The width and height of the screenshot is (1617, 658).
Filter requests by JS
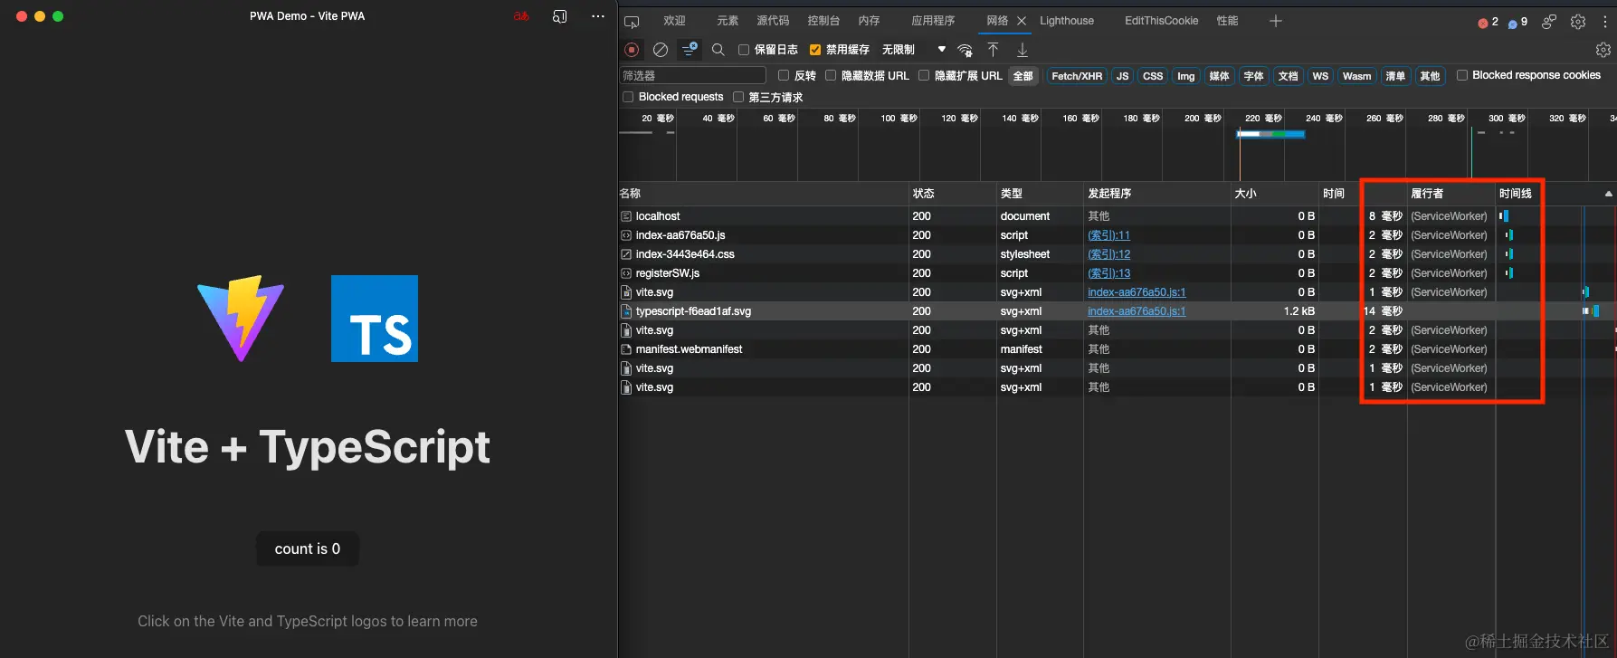pos(1122,76)
